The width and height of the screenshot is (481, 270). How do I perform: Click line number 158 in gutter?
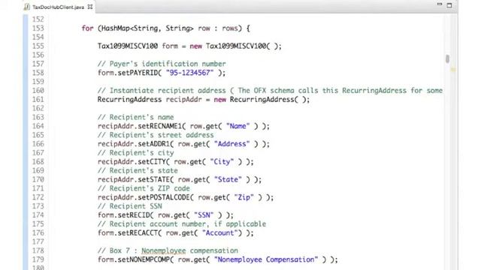point(38,73)
